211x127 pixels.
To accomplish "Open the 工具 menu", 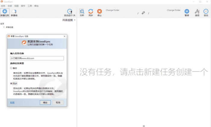I will 30,6.
